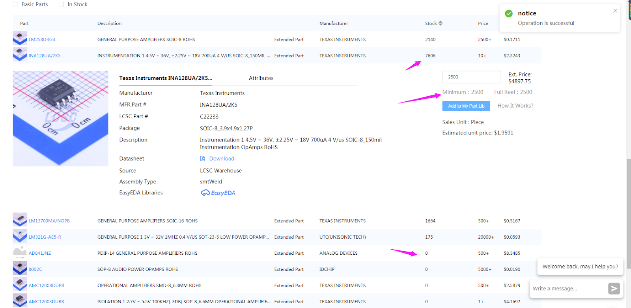The image size is (631, 308).
Task: Click the ANALOG DEVICES manufacturer cell
Action: click(x=338, y=253)
